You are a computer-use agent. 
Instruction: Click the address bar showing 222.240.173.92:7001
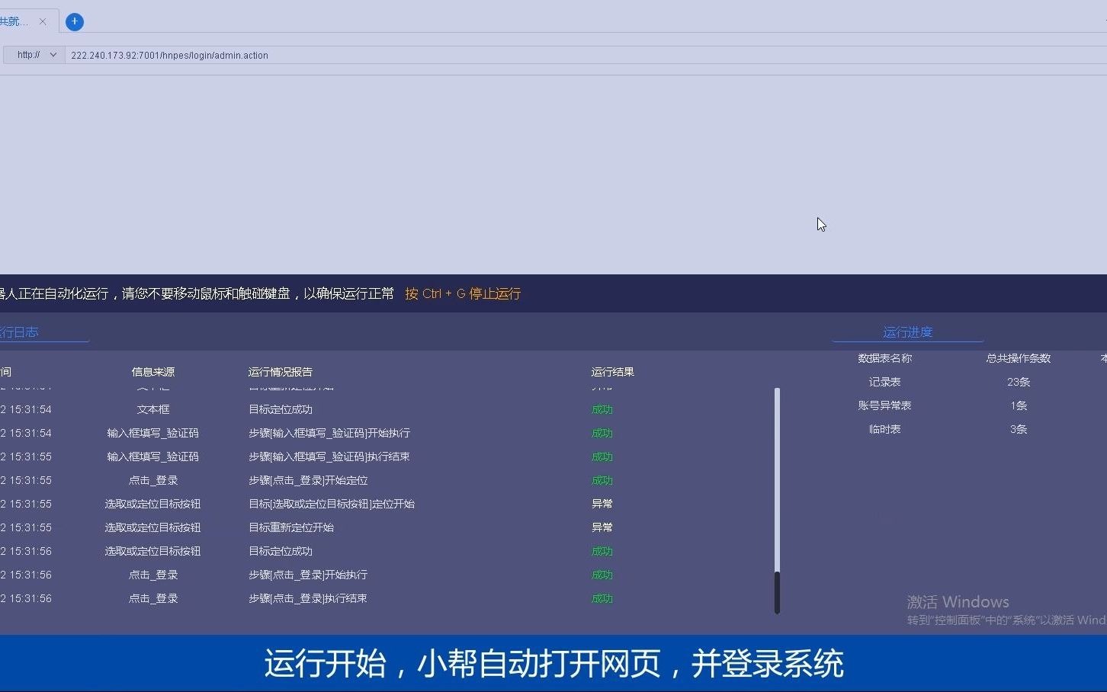(586, 55)
